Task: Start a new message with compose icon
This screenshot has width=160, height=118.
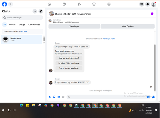Action: pos(41,11)
